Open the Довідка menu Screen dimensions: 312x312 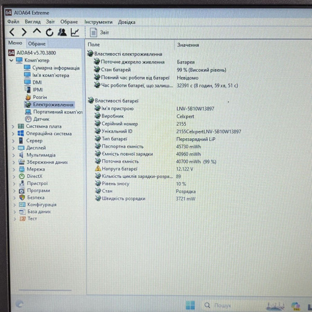126,22
